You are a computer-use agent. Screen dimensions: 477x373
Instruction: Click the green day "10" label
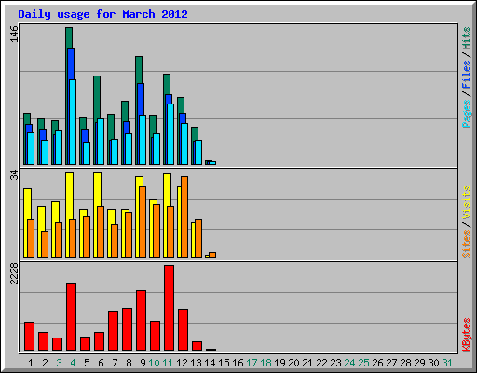[x=154, y=363]
